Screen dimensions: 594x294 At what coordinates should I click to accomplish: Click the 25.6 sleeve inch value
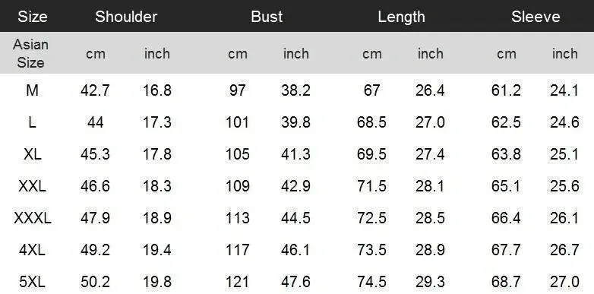coord(564,186)
